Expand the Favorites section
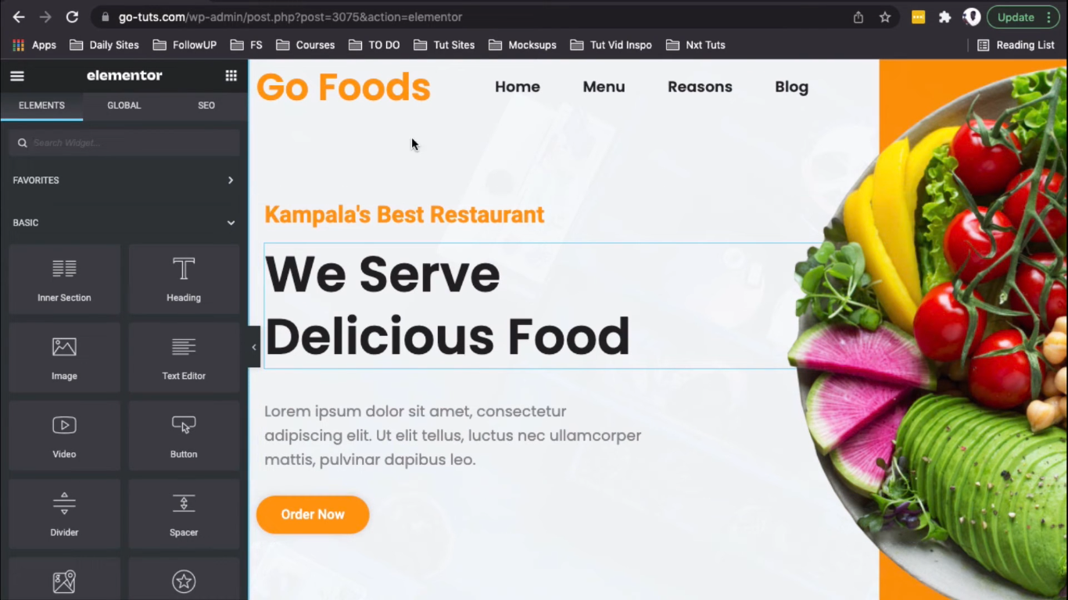 [x=124, y=180]
